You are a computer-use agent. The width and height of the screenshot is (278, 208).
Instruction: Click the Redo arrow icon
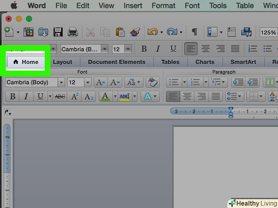tap(172, 32)
